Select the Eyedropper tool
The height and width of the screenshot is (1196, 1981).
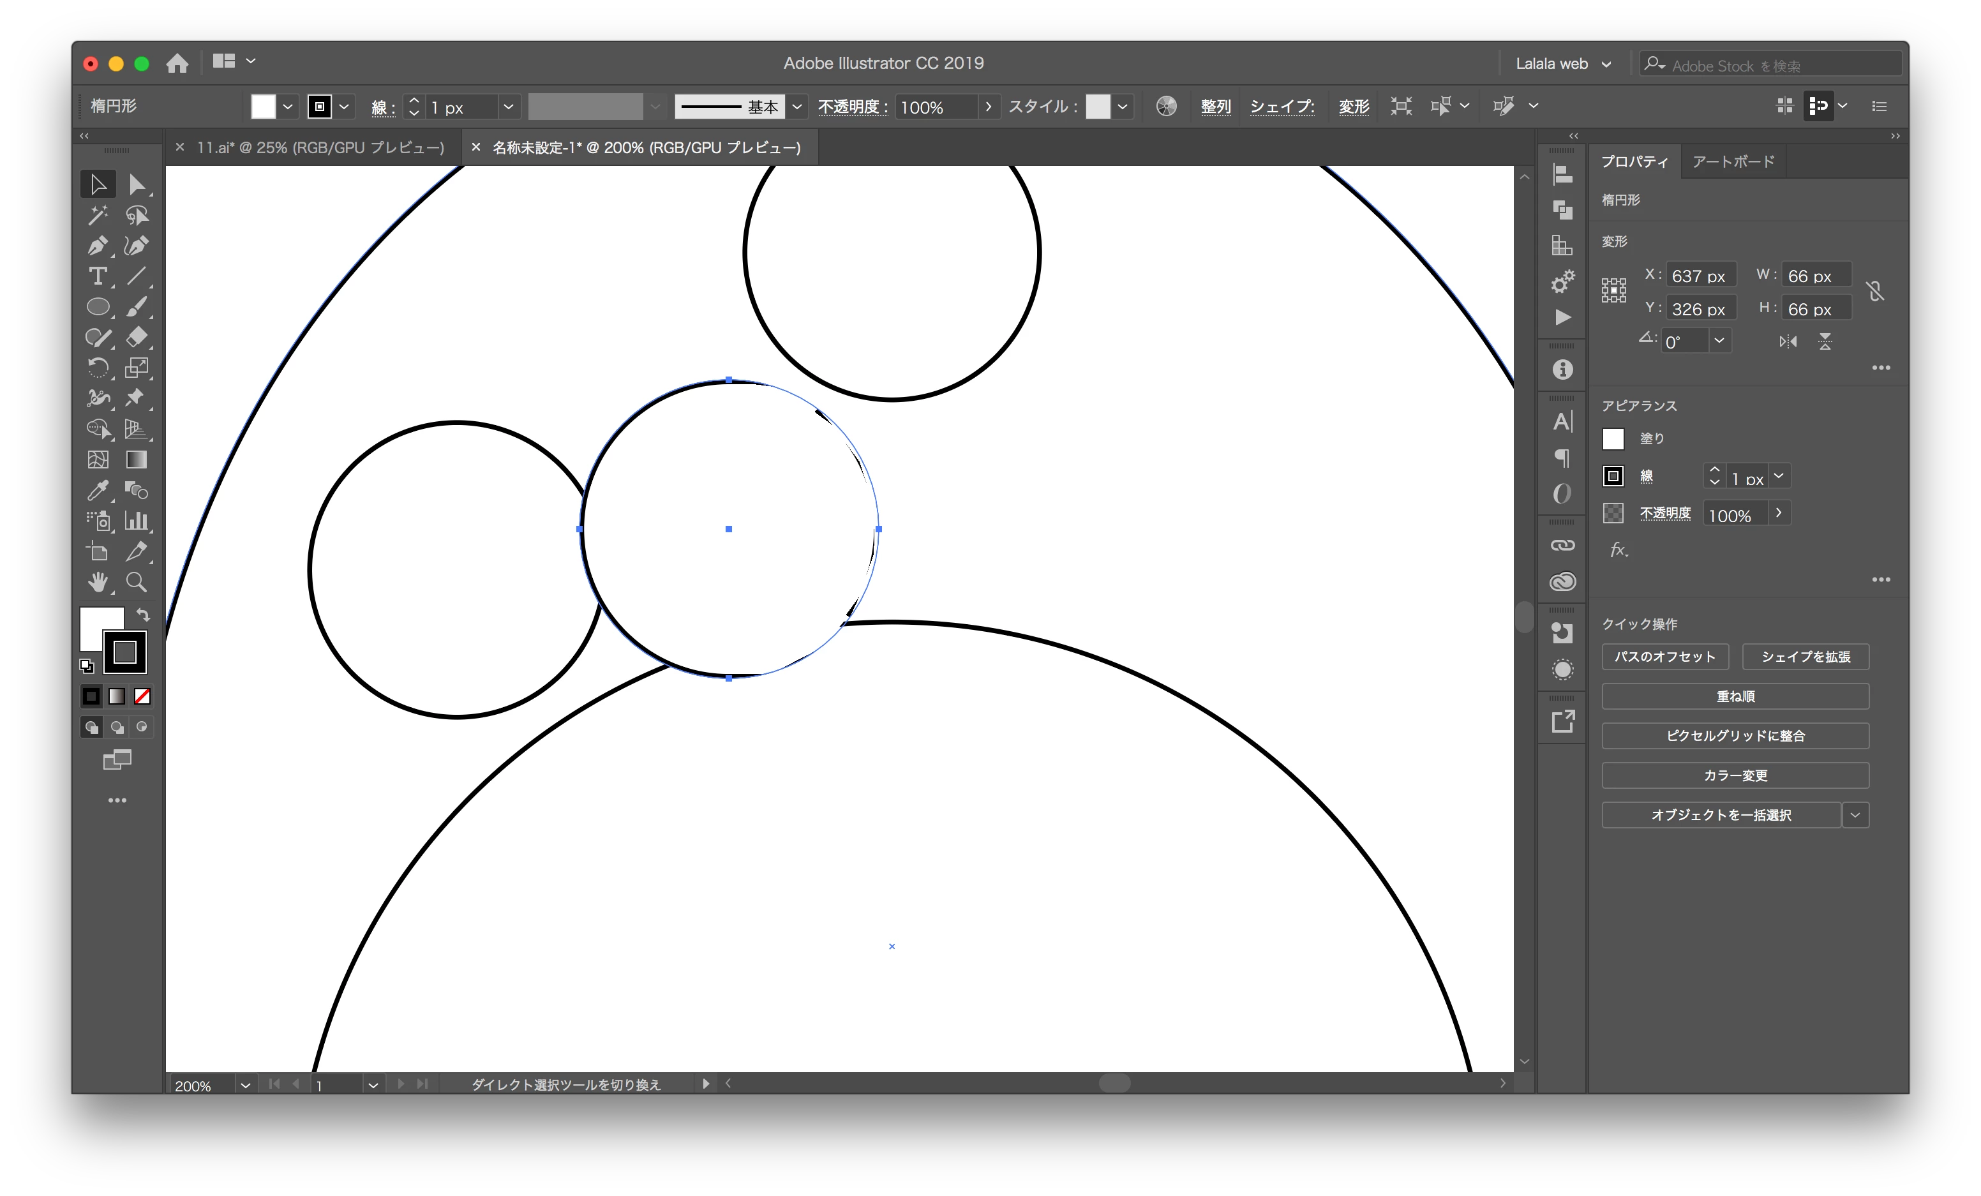point(97,490)
